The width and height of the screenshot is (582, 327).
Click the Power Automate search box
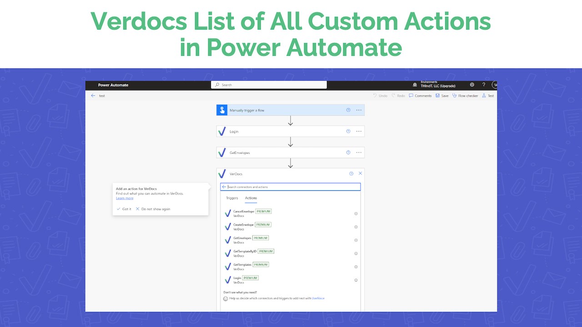269,85
